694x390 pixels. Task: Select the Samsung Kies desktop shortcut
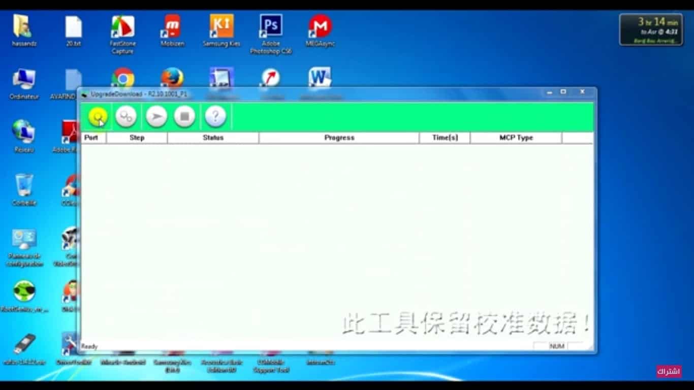[x=222, y=31]
